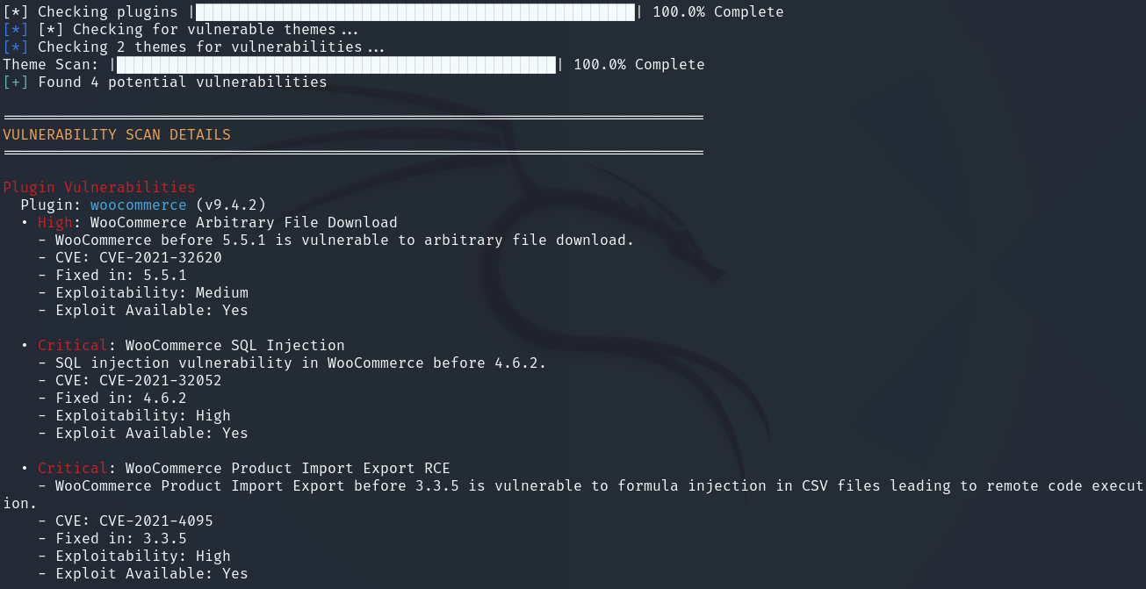
Task: Click the blue 'woocommerce' plugin name
Action: (x=139, y=205)
